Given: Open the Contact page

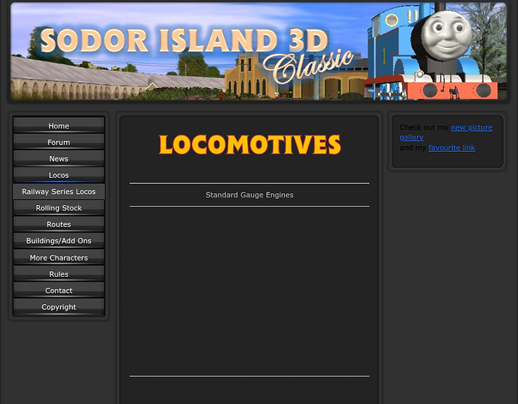Looking at the screenshot, I should (x=59, y=290).
